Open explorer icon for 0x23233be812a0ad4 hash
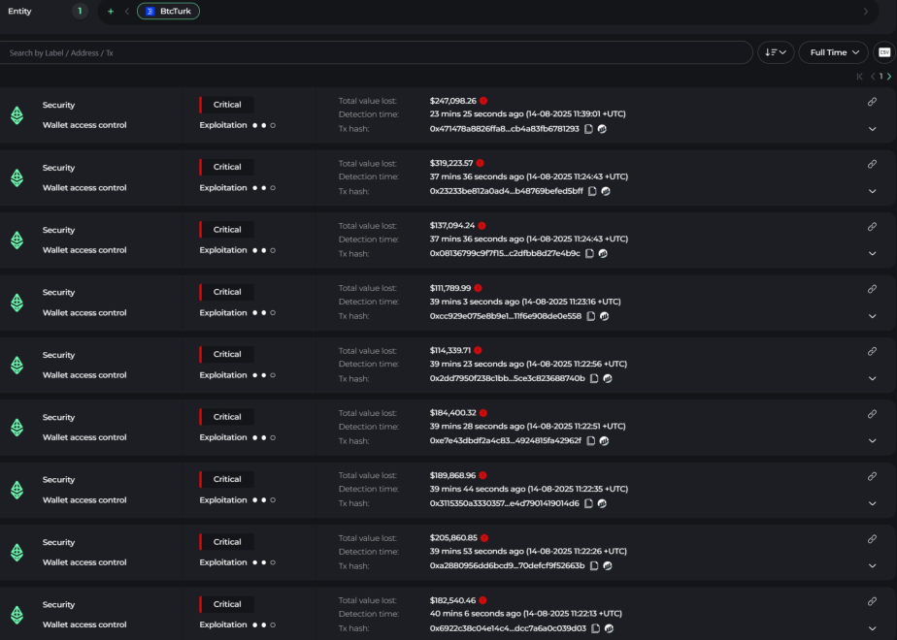The width and height of the screenshot is (897, 640). pyautogui.click(x=606, y=191)
